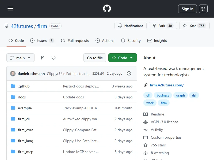Open commit history clock icon
The width and height of the screenshot is (214, 160).
129,73
